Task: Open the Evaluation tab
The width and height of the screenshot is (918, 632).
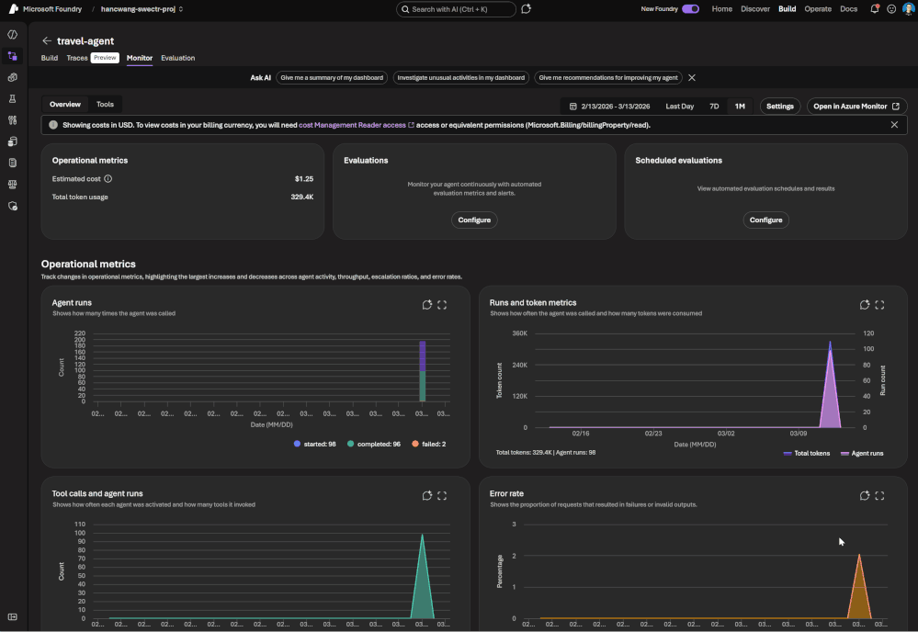Action: point(177,58)
